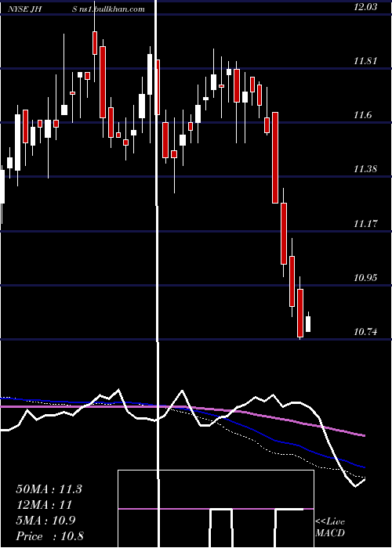
Task: Click the 5MA : 10.9 readout
Action: [45, 521]
